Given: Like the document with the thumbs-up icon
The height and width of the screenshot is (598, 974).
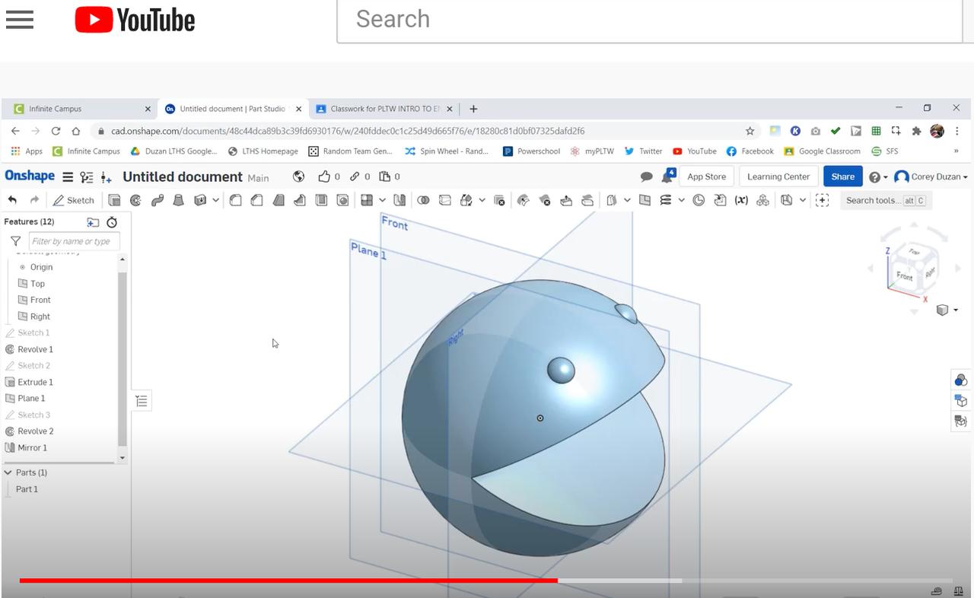Looking at the screenshot, I should click(326, 176).
